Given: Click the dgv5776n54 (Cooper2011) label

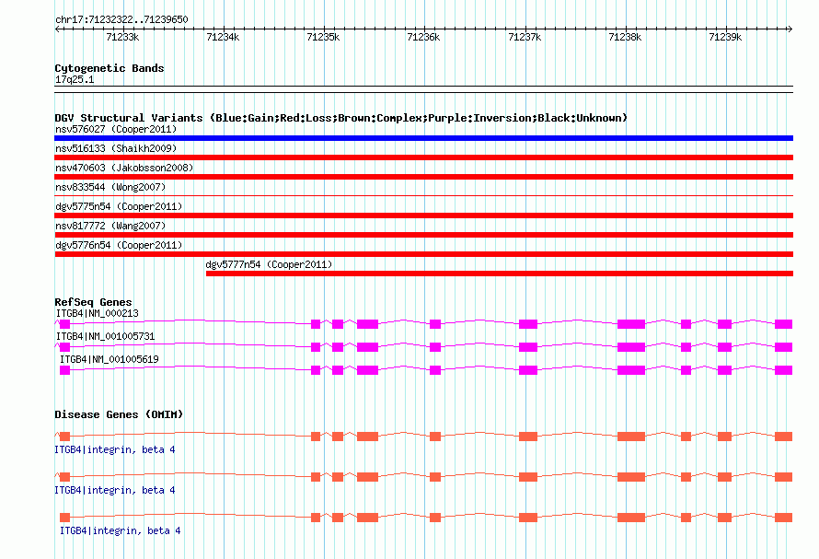Looking at the screenshot, I should click(119, 245).
